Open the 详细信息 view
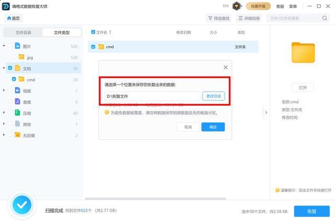Viewport: 335px width, 221px height. [x=249, y=18]
